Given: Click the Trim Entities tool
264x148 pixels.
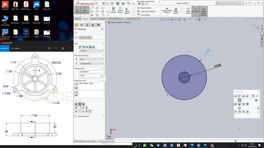Looking at the screenshot, I should [x=113, y=10].
